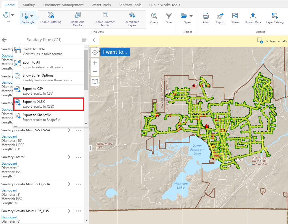Choose Export to XLSX
Image resolution: width=288 pixels, height=224 pixels.
coord(49,104)
